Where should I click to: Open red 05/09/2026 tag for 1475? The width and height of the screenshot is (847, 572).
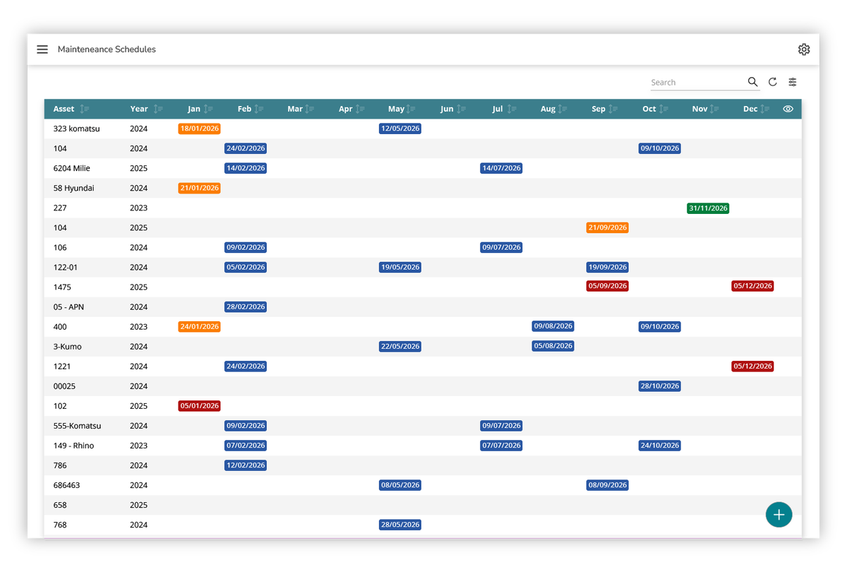[x=607, y=286]
